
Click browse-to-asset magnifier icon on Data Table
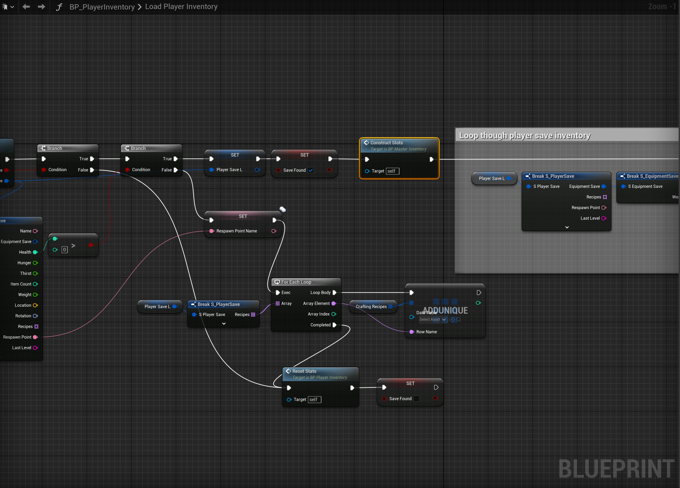458,319
